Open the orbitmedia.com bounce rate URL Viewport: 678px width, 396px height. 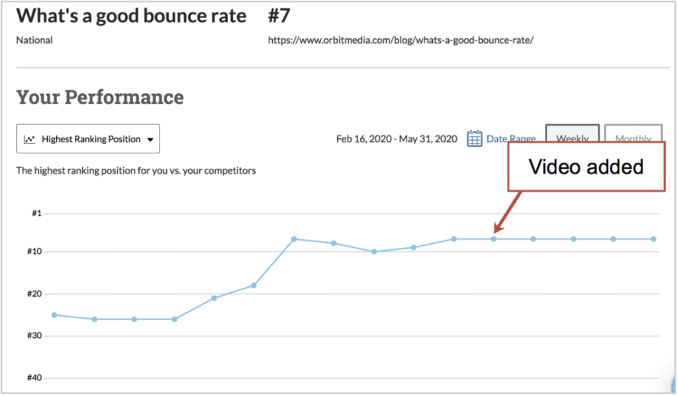point(401,40)
